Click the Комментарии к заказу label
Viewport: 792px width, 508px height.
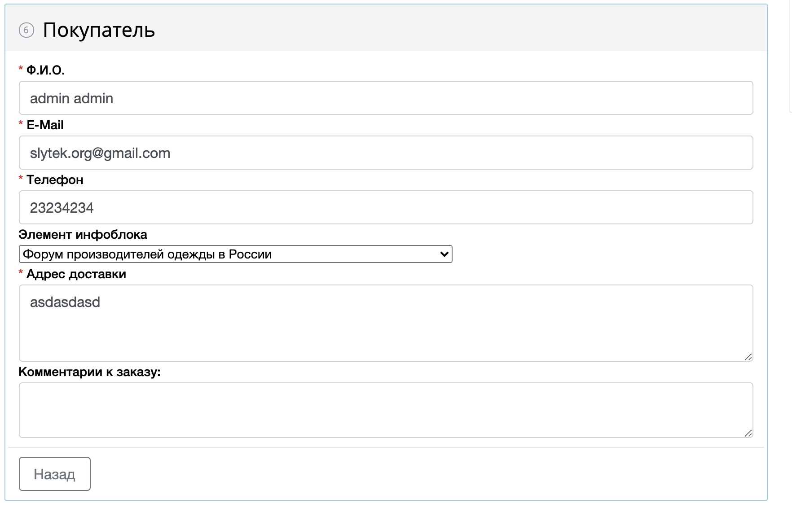(89, 372)
